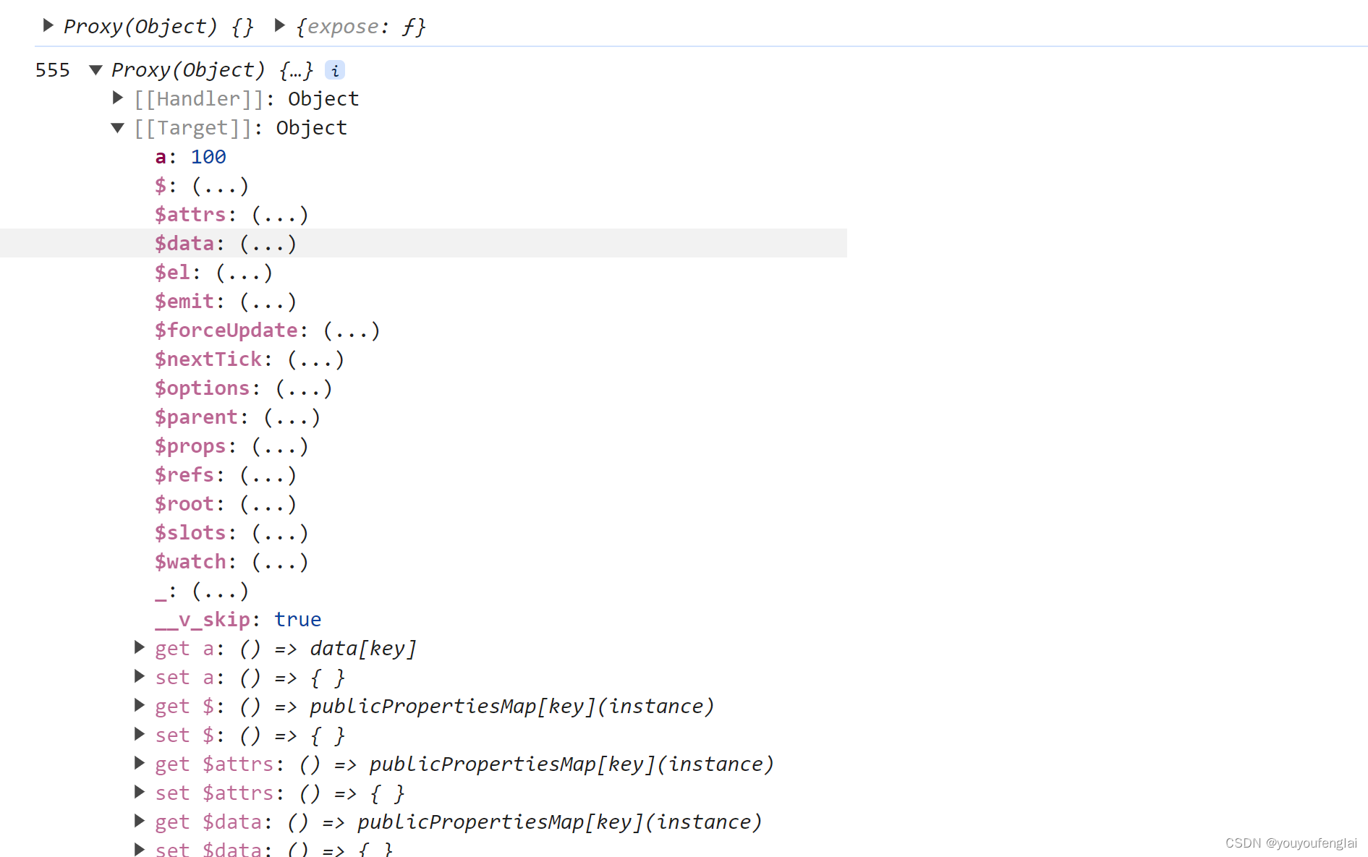1368x857 pixels.
Task: Invoke the $forceUpdate getter (...)
Action: (x=351, y=331)
